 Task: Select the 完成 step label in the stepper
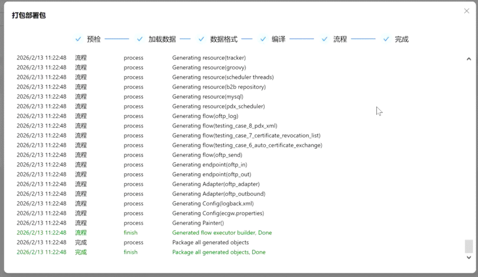401,39
